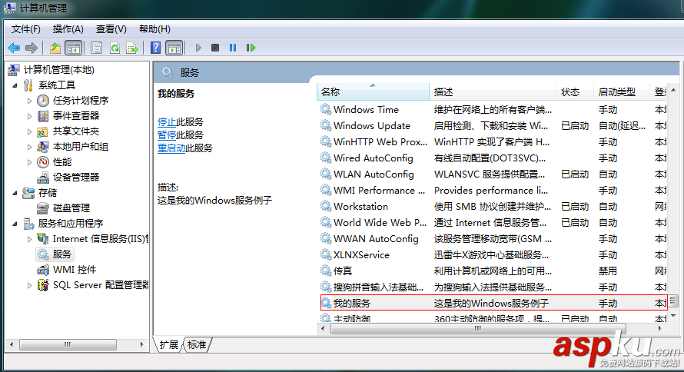Expand the Internet 信息服务(IIS) node arrow

point(30,239)
